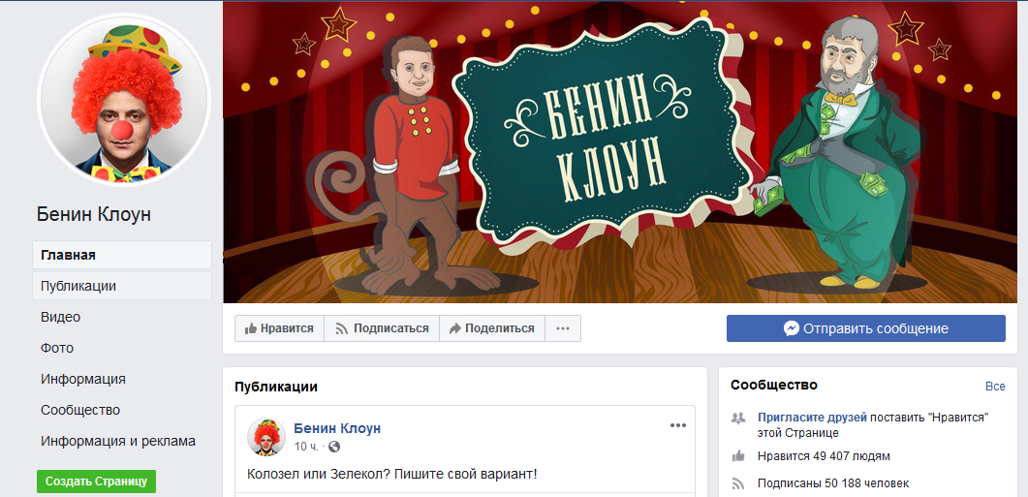Click the Пригласите друзей link
1028x497 pixels.
pyautogui.click(x=812, y=417)
